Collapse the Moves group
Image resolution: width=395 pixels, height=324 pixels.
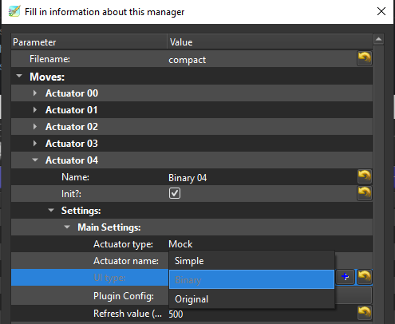(19, 76)
